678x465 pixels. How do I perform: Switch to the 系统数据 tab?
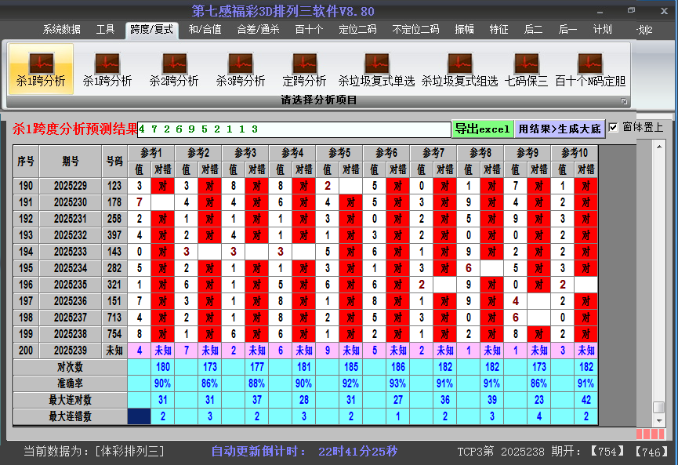click(x=61, y=30)
